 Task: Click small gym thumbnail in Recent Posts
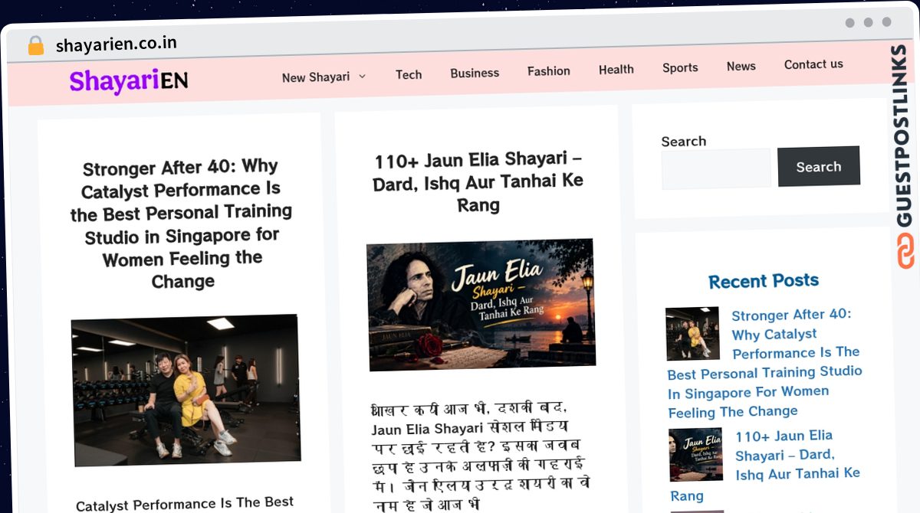point(692,334)
